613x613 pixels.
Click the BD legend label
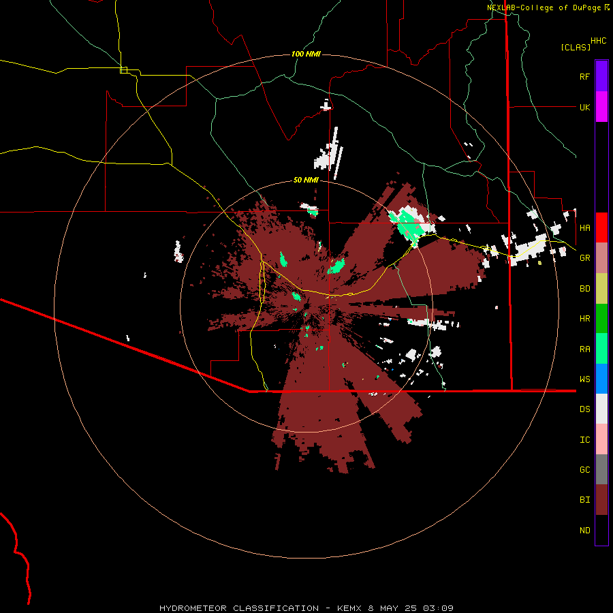[584, 288]
